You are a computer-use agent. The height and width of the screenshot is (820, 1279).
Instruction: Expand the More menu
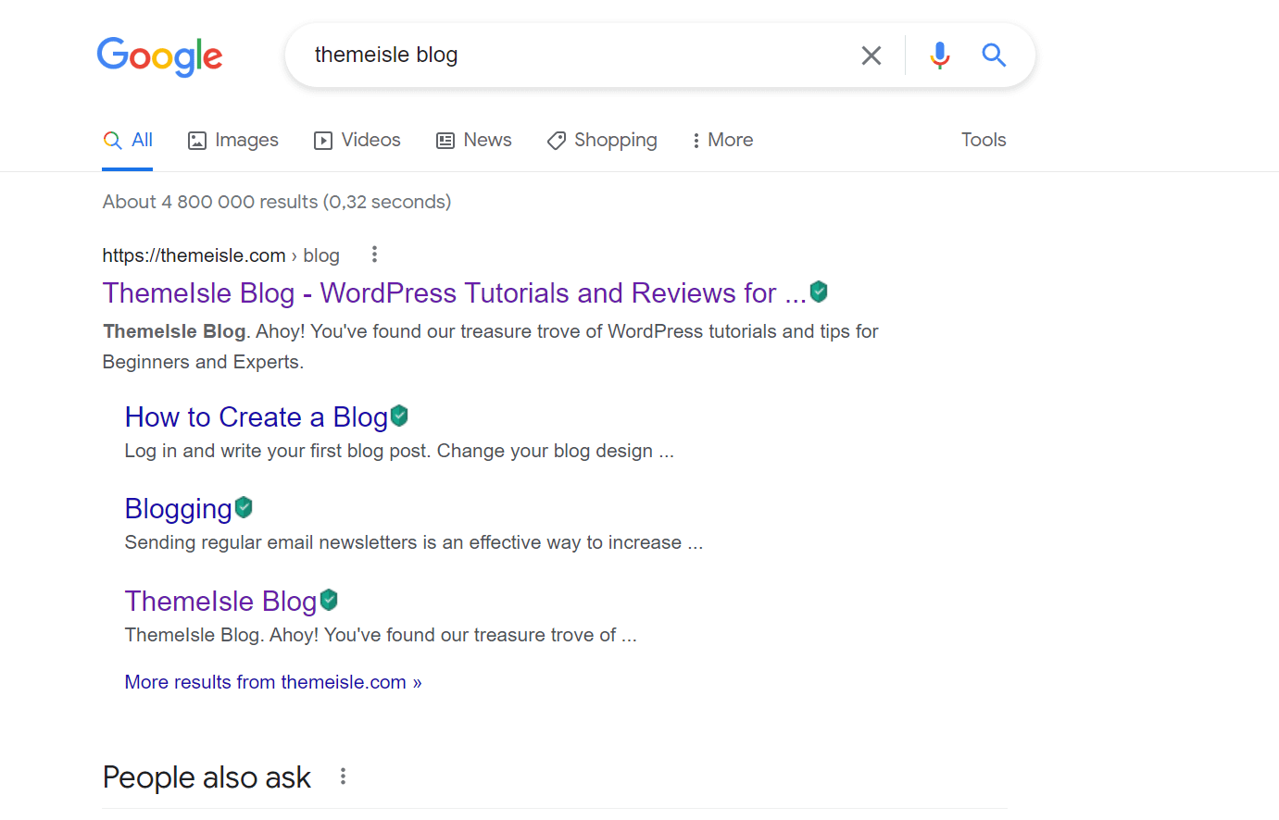tap(722, 140)
